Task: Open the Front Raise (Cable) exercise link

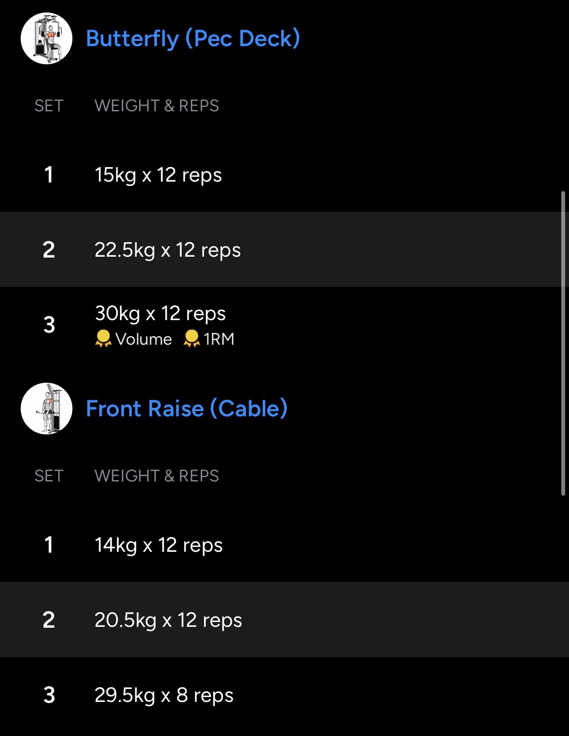Action: tap(187, 409)
